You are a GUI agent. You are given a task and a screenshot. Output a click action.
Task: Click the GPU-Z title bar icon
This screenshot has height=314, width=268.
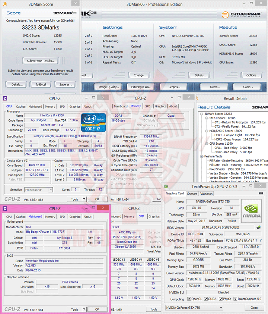click(166, 186)
